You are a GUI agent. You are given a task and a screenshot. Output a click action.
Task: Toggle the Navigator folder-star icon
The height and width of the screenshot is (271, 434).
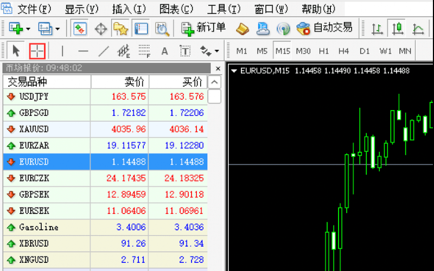coord(120,28)
